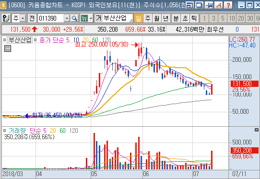
Task: Click the 부산산업 chart label button
Action: tap(20, 40)
